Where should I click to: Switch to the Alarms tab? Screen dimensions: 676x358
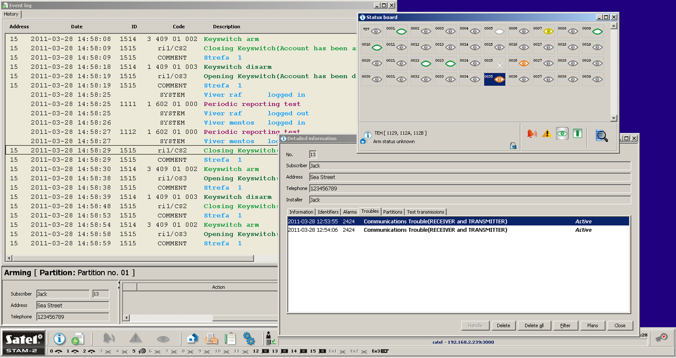(350, 212)
